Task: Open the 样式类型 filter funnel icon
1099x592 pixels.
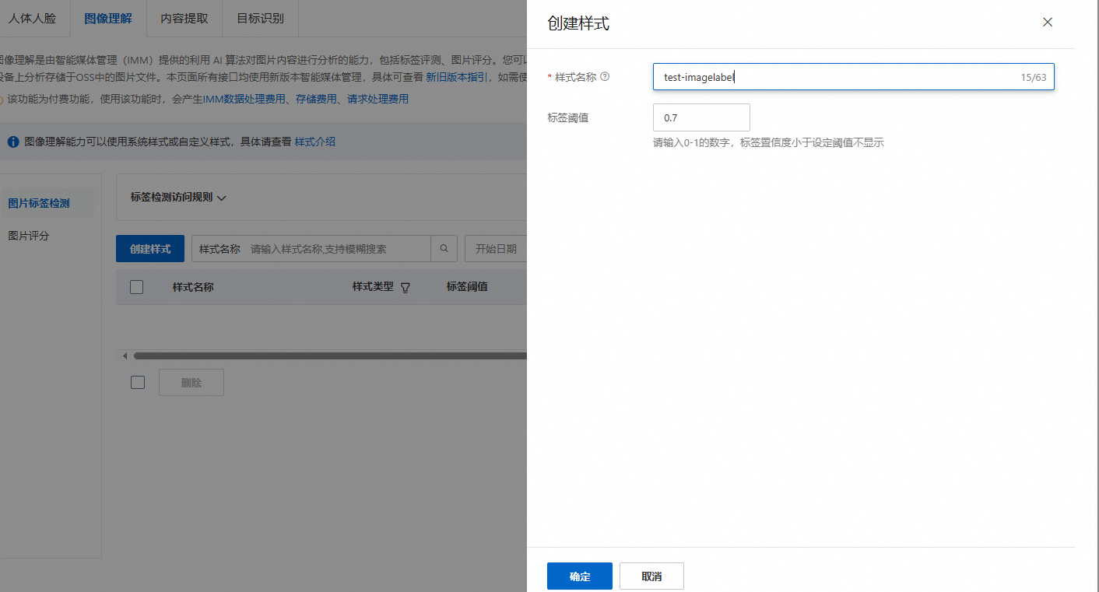Action: (406, 287)
